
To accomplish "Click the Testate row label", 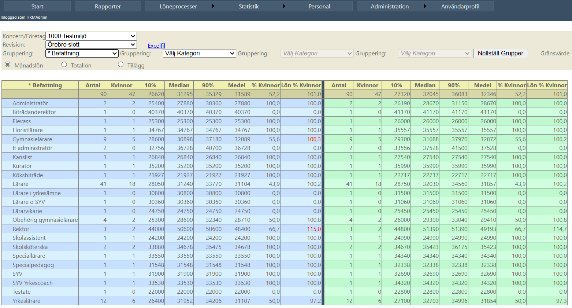I will pyautogui.click(x=22, y=292).
